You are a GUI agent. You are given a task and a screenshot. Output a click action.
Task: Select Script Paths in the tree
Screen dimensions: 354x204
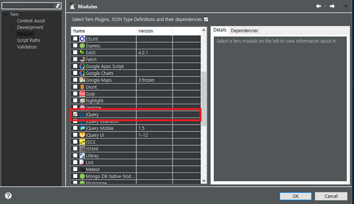coord(29,40)
